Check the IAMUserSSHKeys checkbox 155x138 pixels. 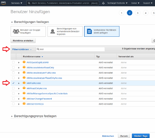(x=13, y=104)
